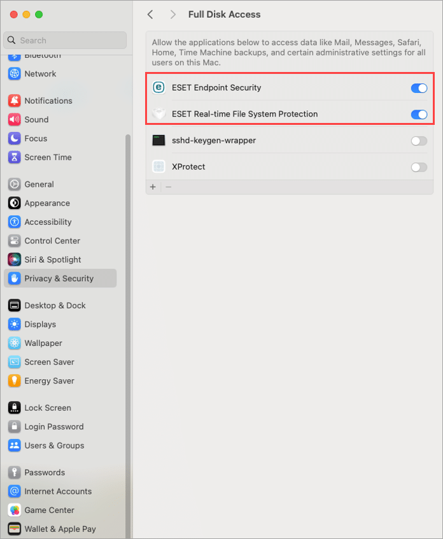Click the Sound speaker icon
This screenshot has height=539, width=443.
pos(15,120)
